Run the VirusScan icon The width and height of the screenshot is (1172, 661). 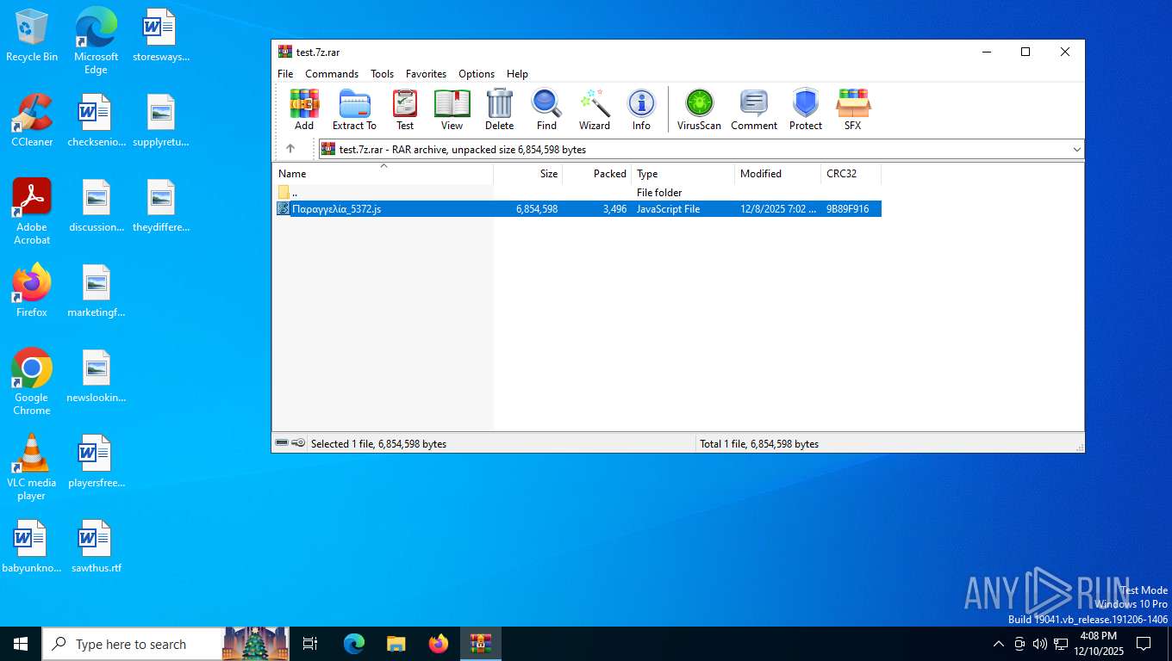699,109
